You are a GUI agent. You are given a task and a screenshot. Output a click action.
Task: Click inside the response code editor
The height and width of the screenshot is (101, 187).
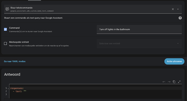[x=95, y=91]
